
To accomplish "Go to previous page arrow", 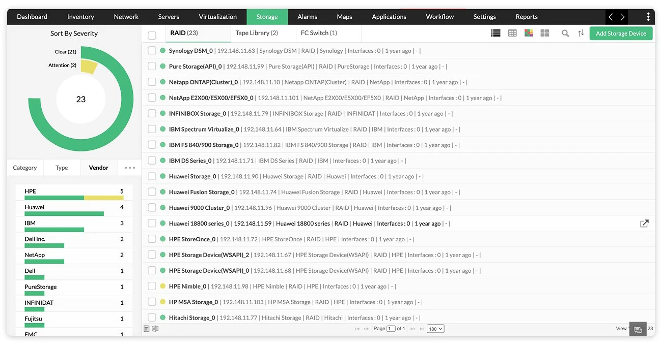I will pyautogui.click(x=366, y=329).
